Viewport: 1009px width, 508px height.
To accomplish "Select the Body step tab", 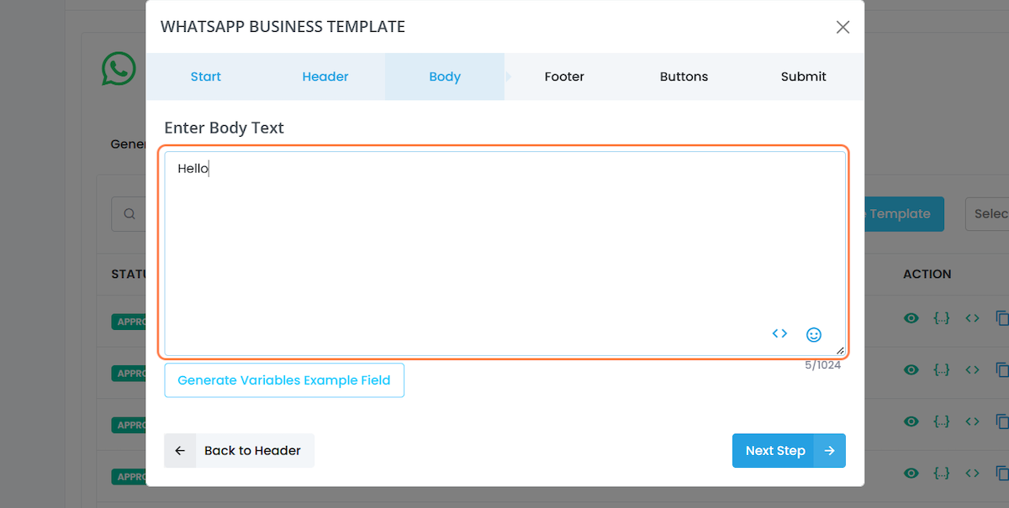I will [x=445, y=76].
